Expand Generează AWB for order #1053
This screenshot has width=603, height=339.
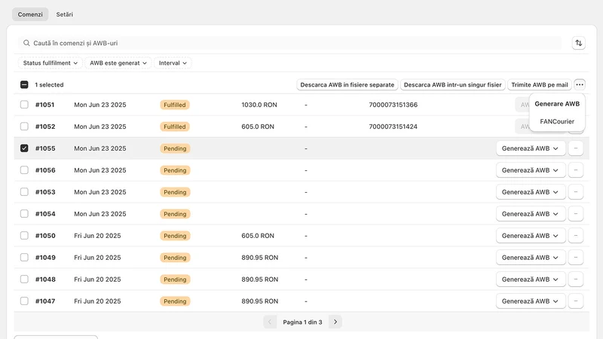tap(531, 192)
